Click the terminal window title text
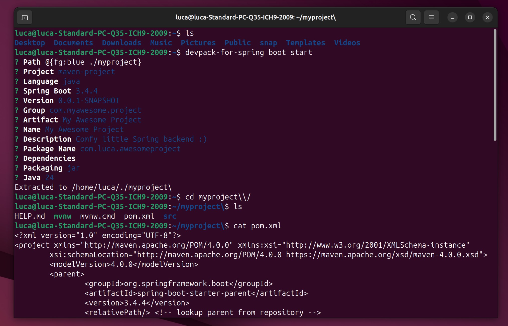The height and width of the screenshot is (326, 508). point(256,17)
